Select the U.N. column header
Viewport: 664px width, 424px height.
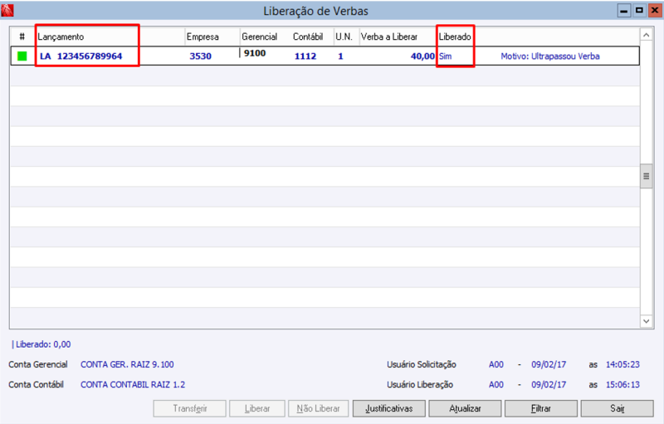click(344, 37)
